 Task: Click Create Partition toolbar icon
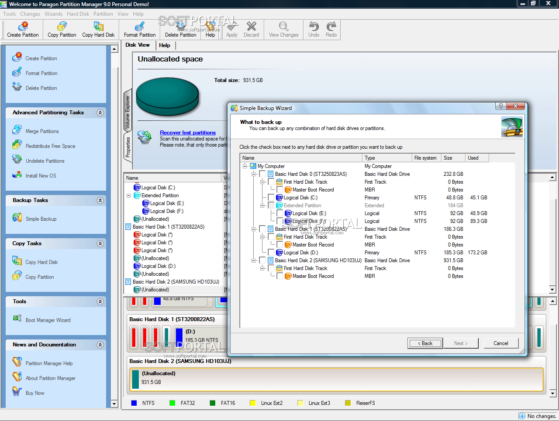point(23,26)
